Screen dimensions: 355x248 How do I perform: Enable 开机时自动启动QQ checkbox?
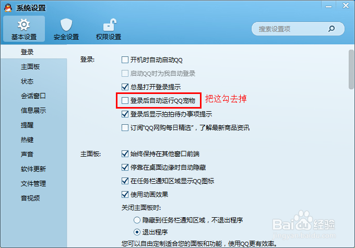pyautogui.click(x=125, y=60)
